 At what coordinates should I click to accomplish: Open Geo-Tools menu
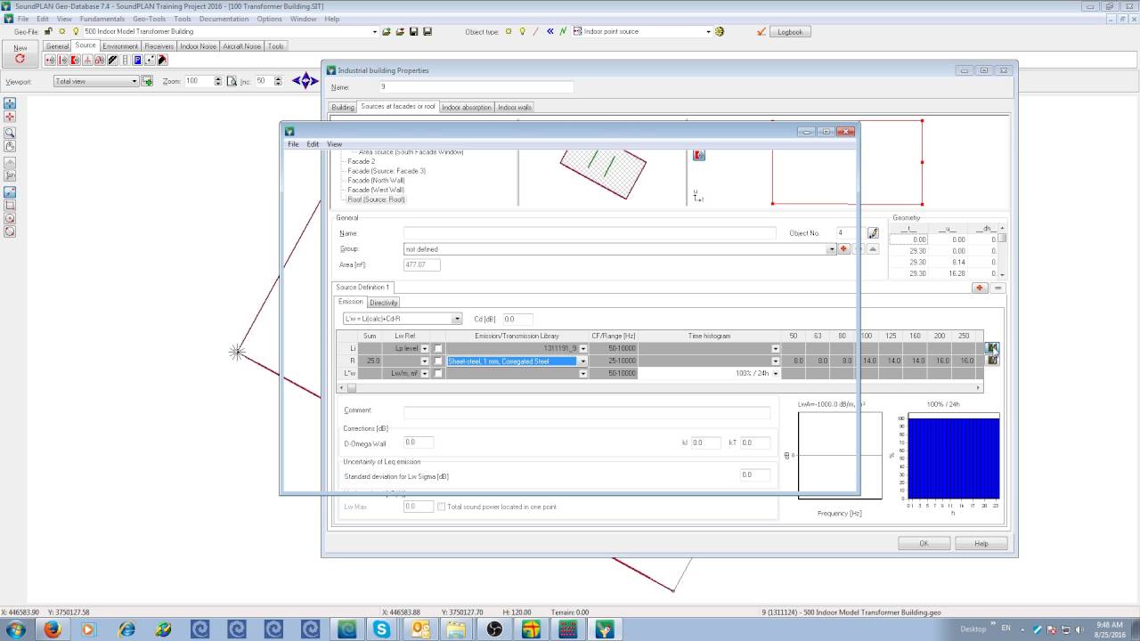150,19
